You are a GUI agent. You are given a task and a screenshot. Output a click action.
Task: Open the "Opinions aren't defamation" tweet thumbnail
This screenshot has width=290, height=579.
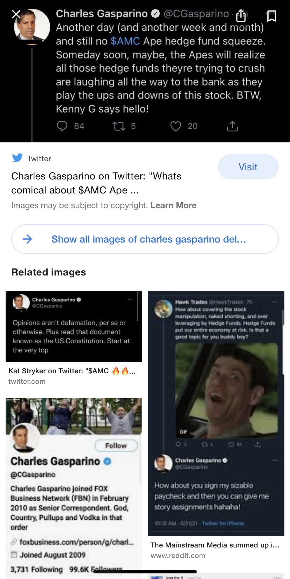(x=74, y=326)
